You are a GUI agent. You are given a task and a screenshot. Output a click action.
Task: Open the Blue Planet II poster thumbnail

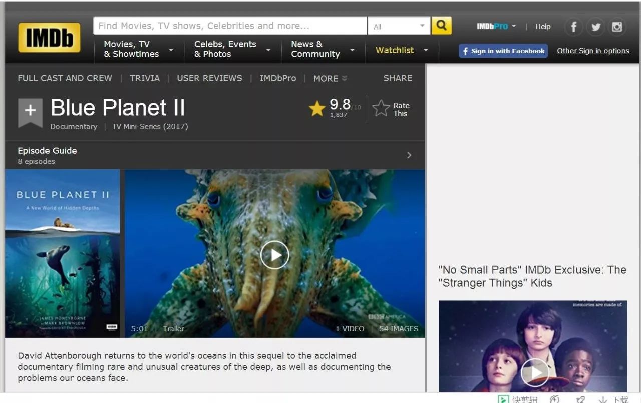63,253
